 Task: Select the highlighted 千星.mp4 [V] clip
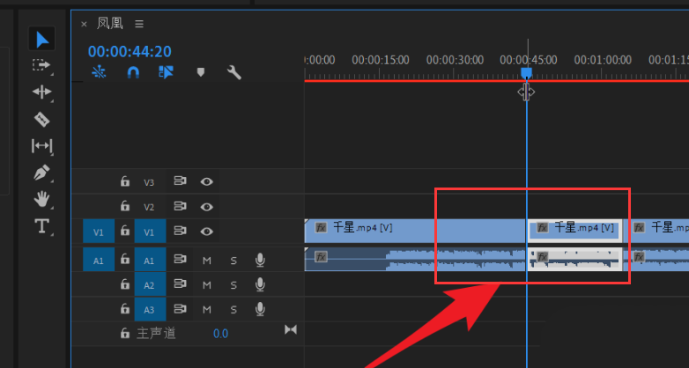(x=574, y=231)
